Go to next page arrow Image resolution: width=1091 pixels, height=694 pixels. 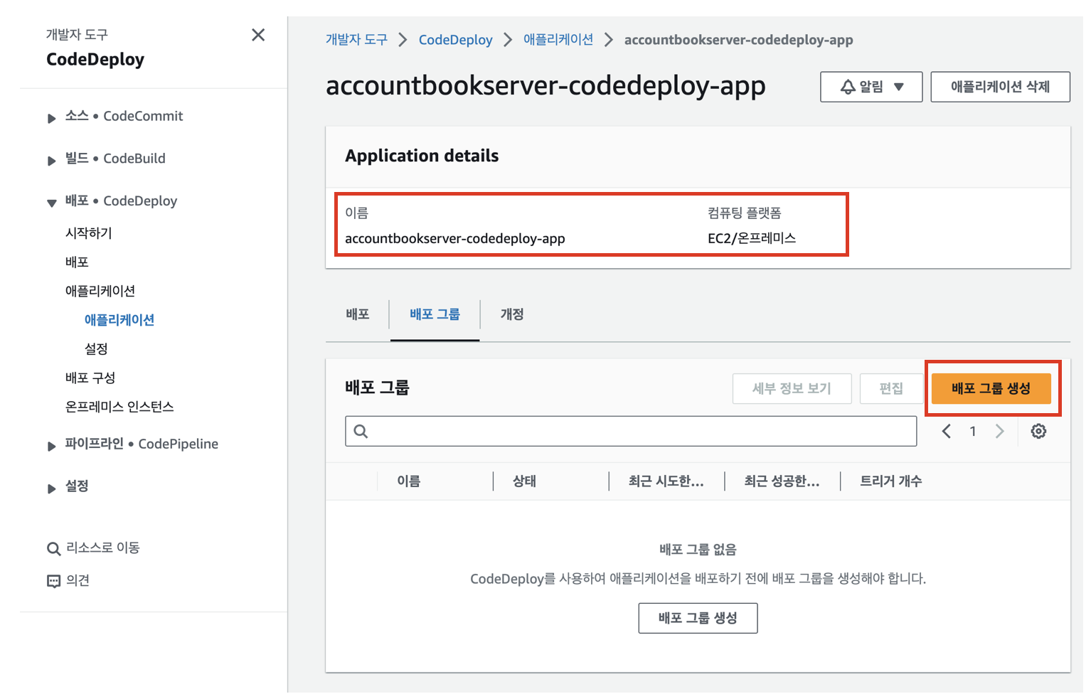pyautogui.click(x=999, y=432)
